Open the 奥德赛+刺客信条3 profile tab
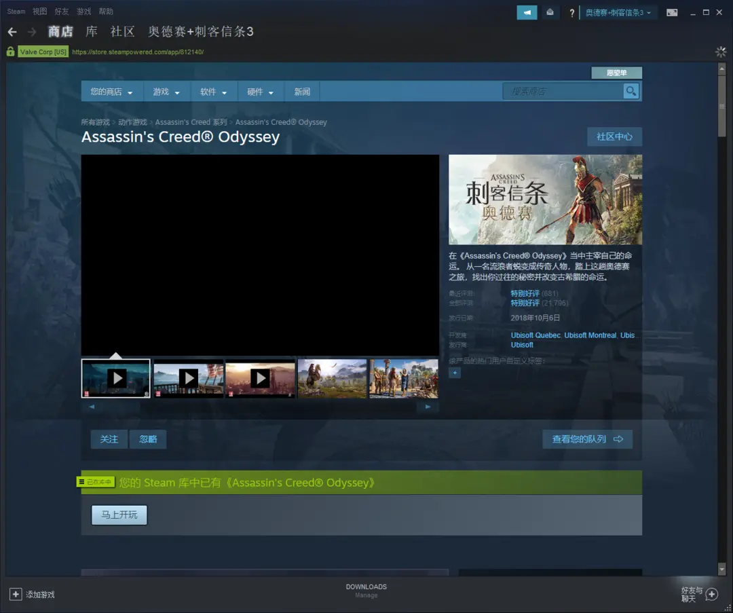The height and width of the screenshot is (613, 733). [x=201, y=32]
